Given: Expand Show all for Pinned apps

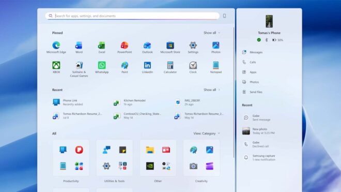Looking at the screenshot, I should 212,33.
